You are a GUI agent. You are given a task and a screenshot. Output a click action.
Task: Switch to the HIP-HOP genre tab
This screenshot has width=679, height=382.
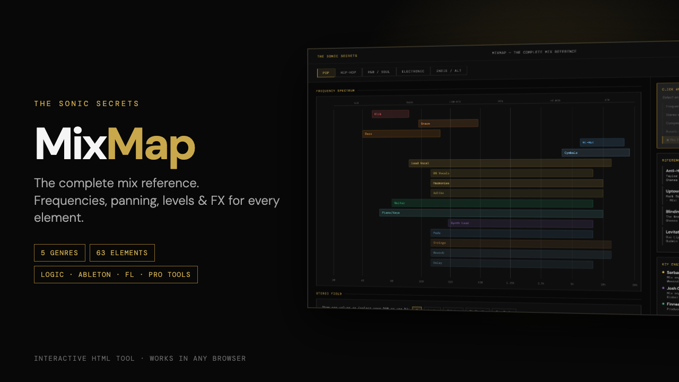pyautogui.click(x=349, y=72)
